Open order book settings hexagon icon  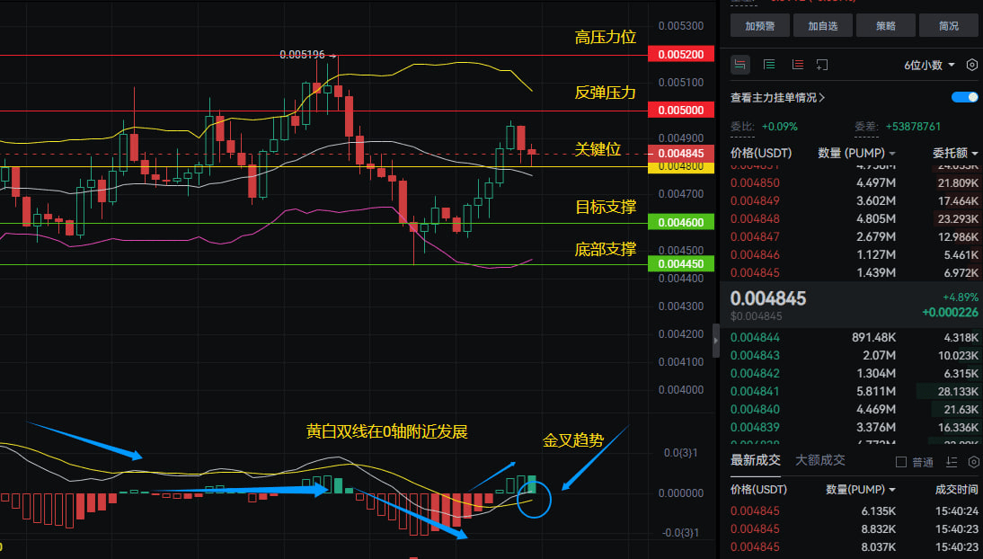pos(971,65)
